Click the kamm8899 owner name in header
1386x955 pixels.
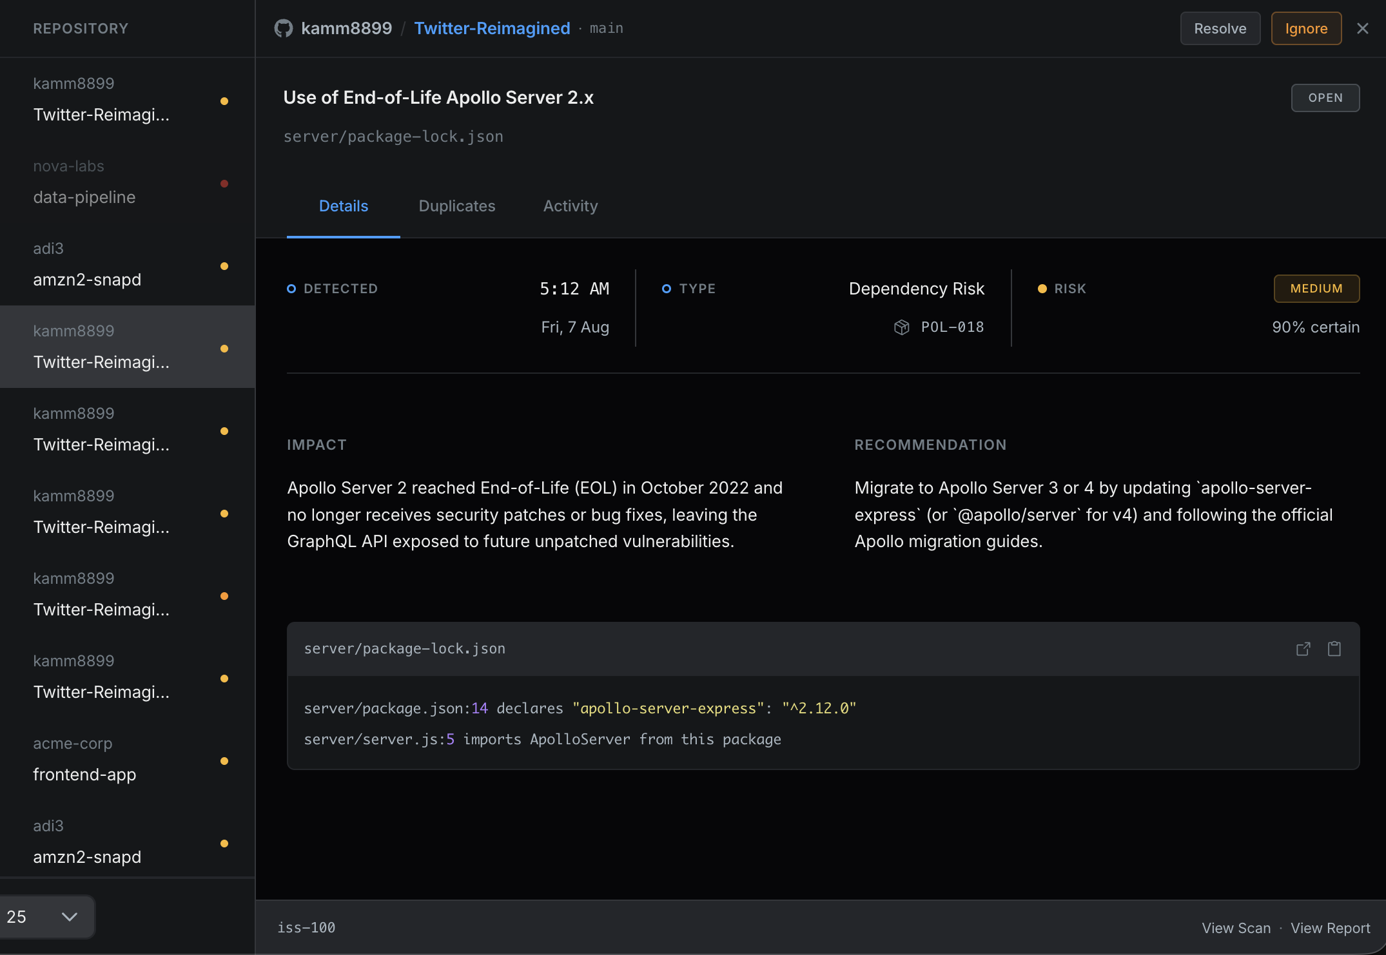[346, 28]
